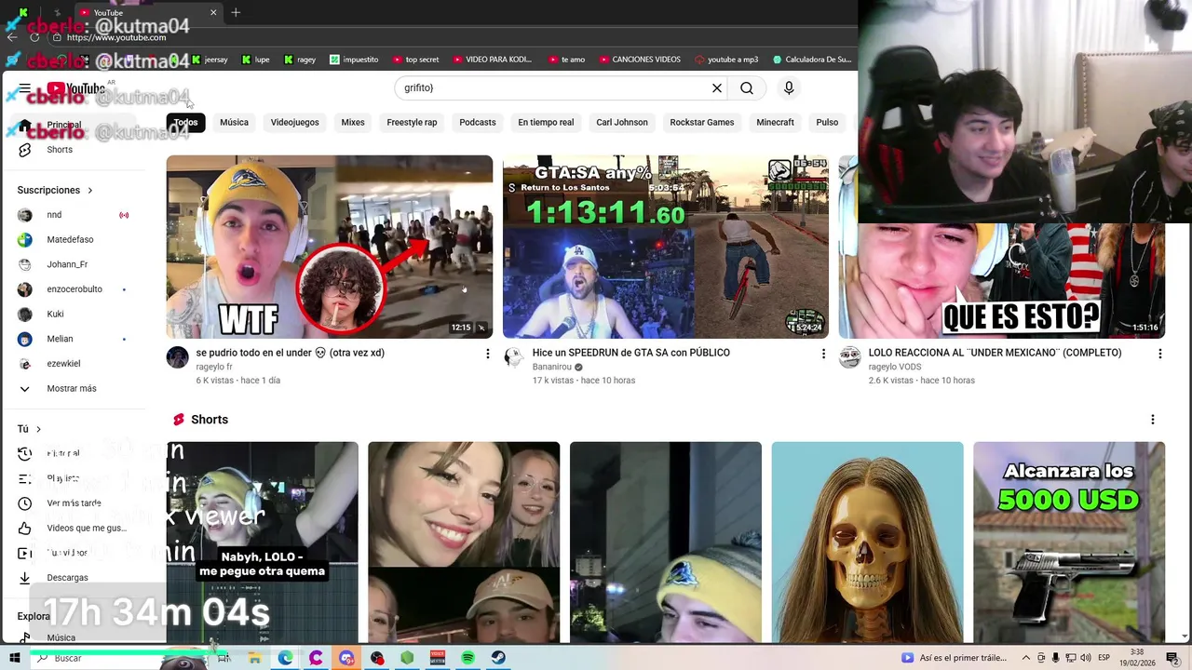1192x670 pixels.
Task: Select the 'Música' filter chip
Action: pos(234,123)
